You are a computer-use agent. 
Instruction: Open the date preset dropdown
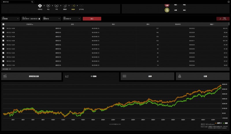pyautogui.click(x=10, y=19)
